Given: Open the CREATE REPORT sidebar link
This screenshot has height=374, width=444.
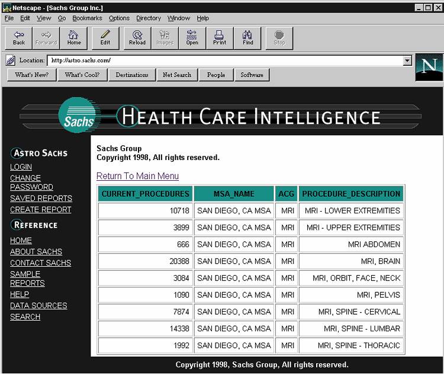Looking at the screenshot, I should click(40, 210).
